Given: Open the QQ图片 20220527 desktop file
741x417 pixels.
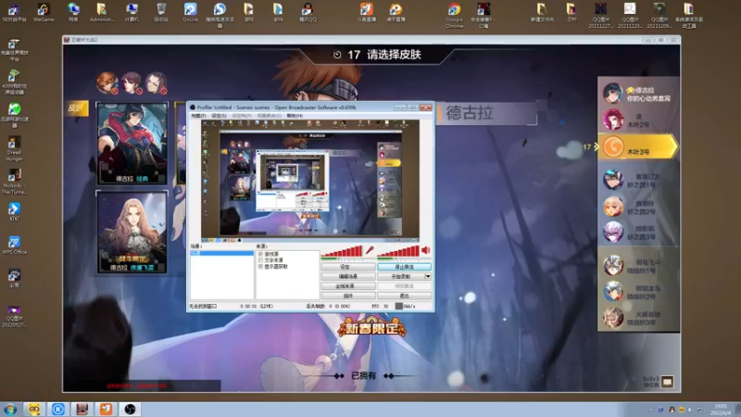Looking at the screenshot, I should tap(14, 316).
